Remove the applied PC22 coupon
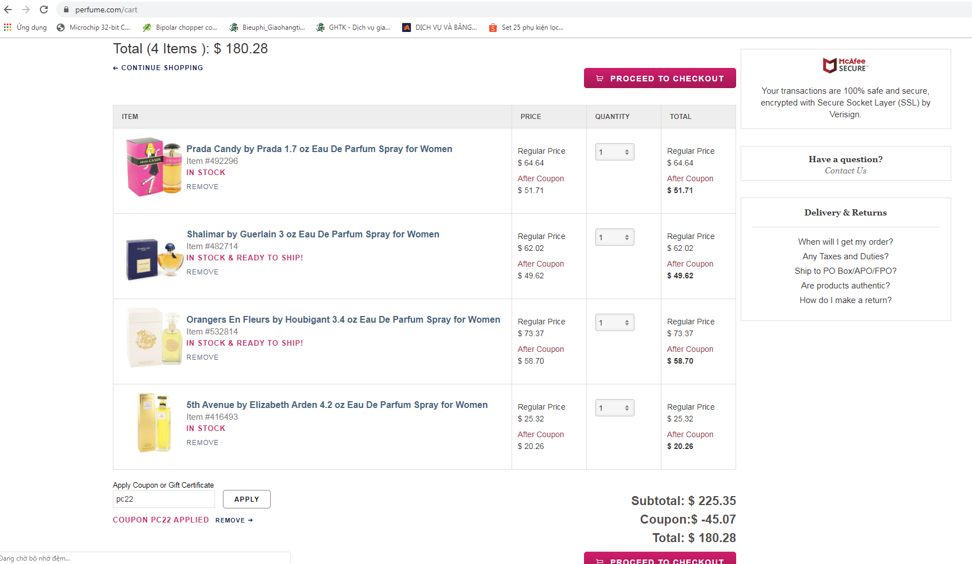972x564 pixels. 234,520
